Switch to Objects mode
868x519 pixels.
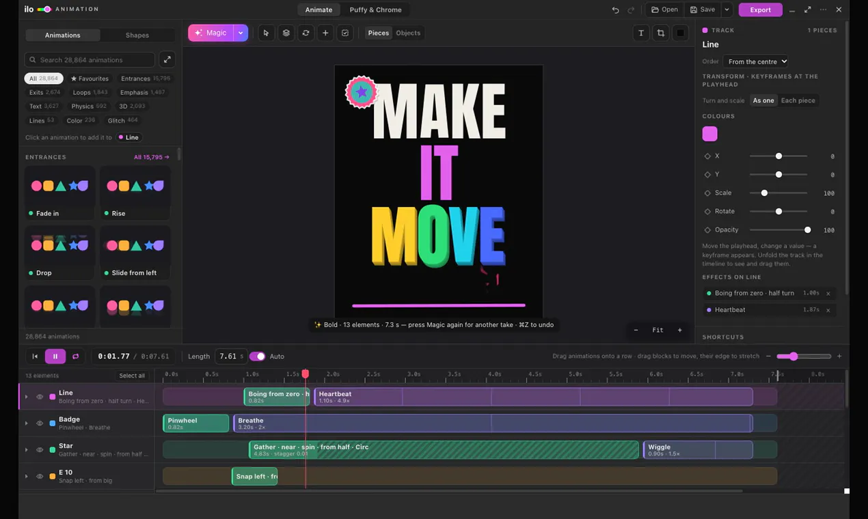pos(408,33)
